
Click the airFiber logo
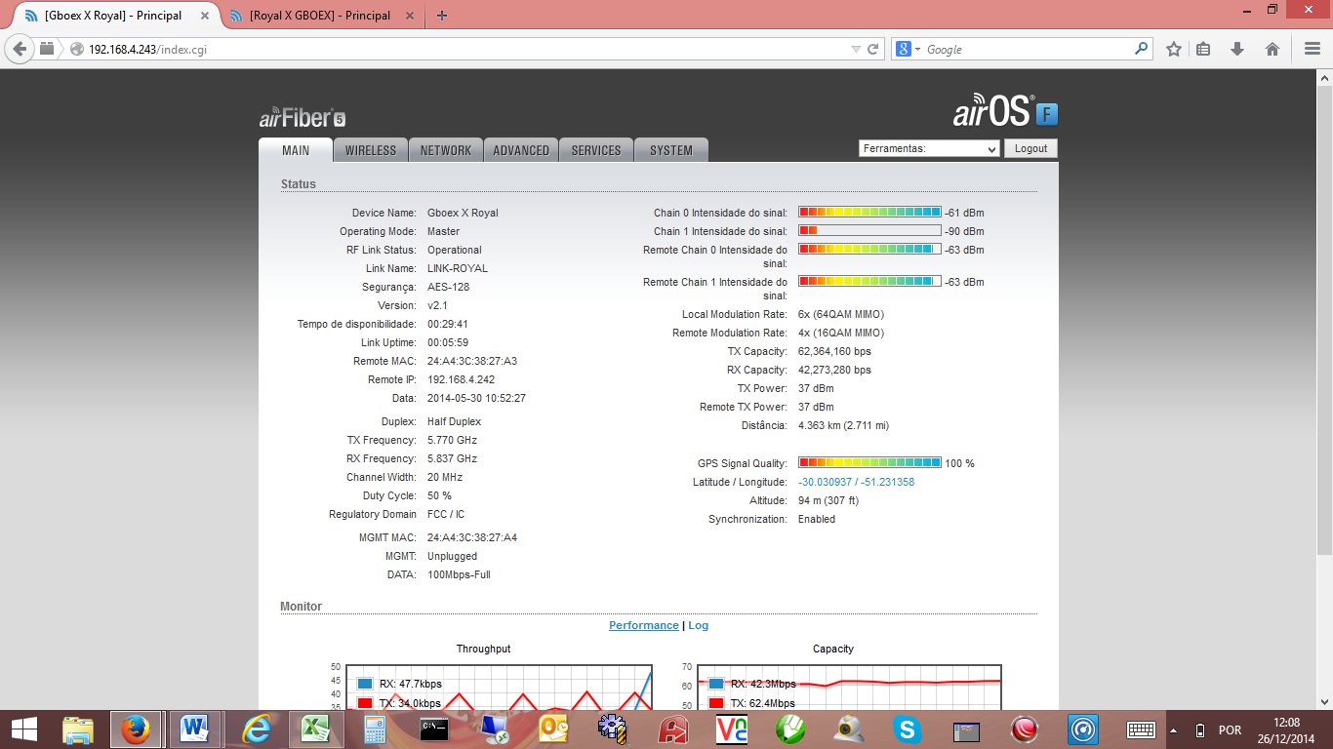coord(303,118)
